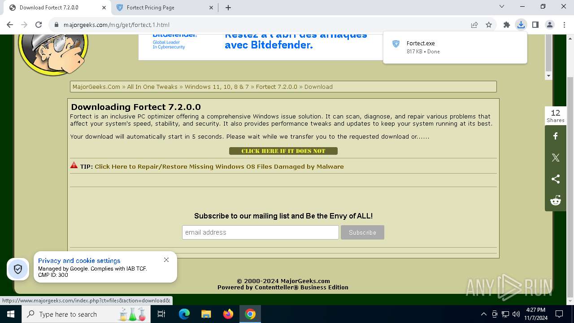Click the Subscribe button
This screenshot has width=574, height=323.
[x=362, y=232]
